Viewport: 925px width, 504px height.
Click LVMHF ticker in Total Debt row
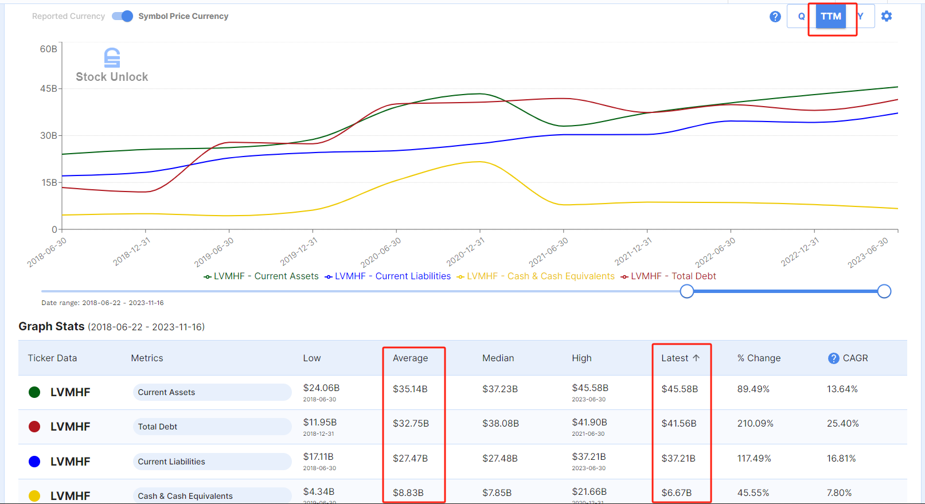tap(70, 427)
